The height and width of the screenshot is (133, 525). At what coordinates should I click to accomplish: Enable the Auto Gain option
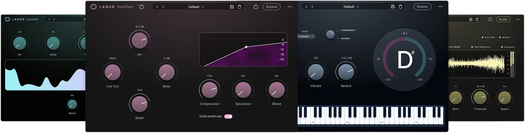488,37
